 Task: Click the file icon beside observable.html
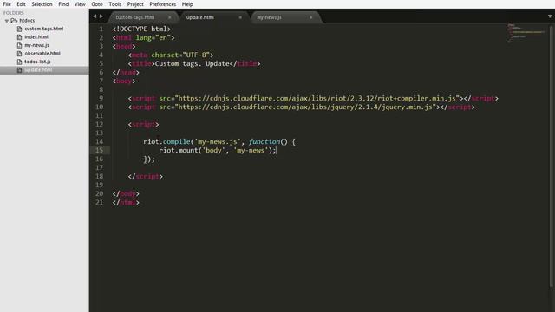(19, 54)
